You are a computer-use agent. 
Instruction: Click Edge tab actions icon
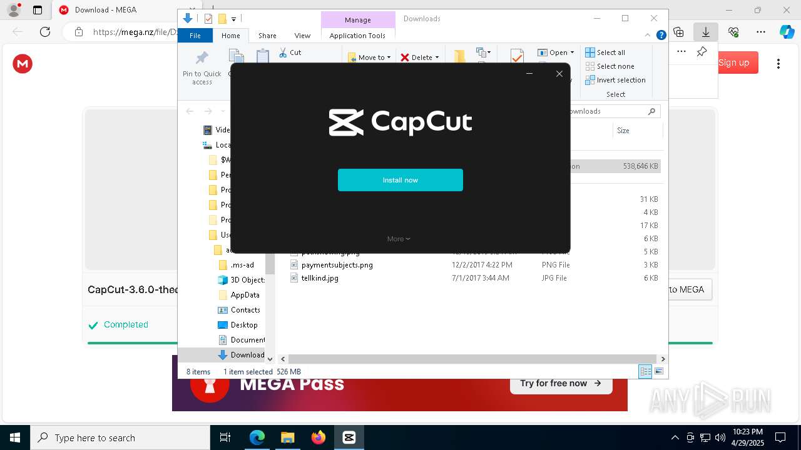(x=38, y=10)
